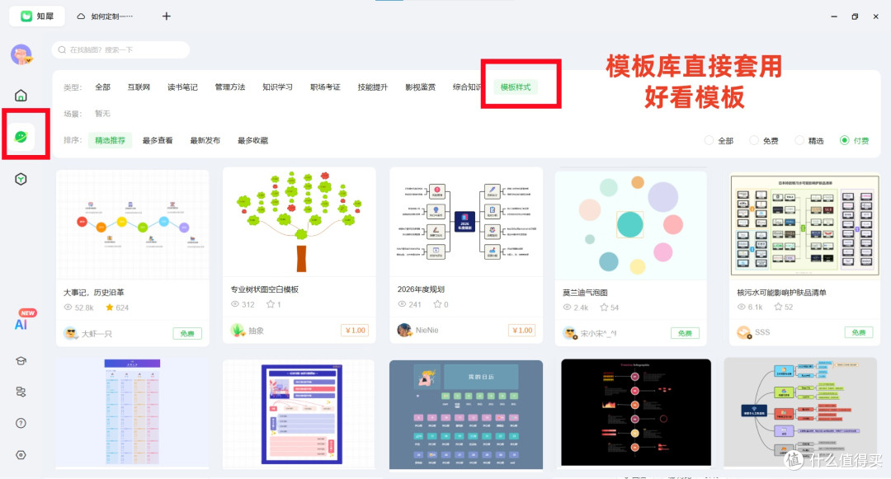Viewport: 891px width, 479px height.
Task: Select the 付费 radio button
Action: click(x=845, y=140)
